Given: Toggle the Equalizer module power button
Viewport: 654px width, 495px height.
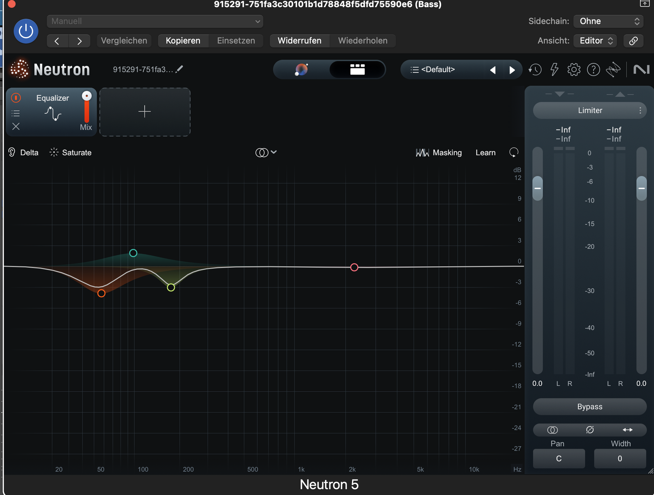Looking at the screenshot, I should [16, 98].
